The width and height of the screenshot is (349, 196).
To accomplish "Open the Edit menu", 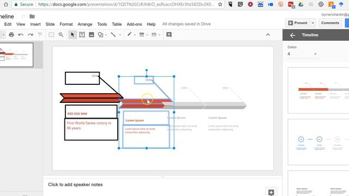I will [x=8, y=24].
